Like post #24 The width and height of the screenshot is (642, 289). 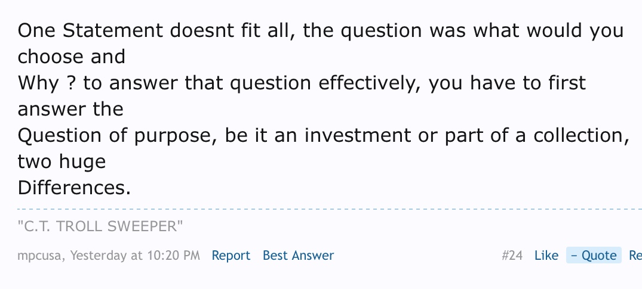click(x=546, y=256)
